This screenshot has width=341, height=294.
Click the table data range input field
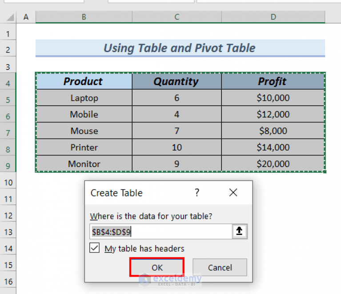pos(160,232)
